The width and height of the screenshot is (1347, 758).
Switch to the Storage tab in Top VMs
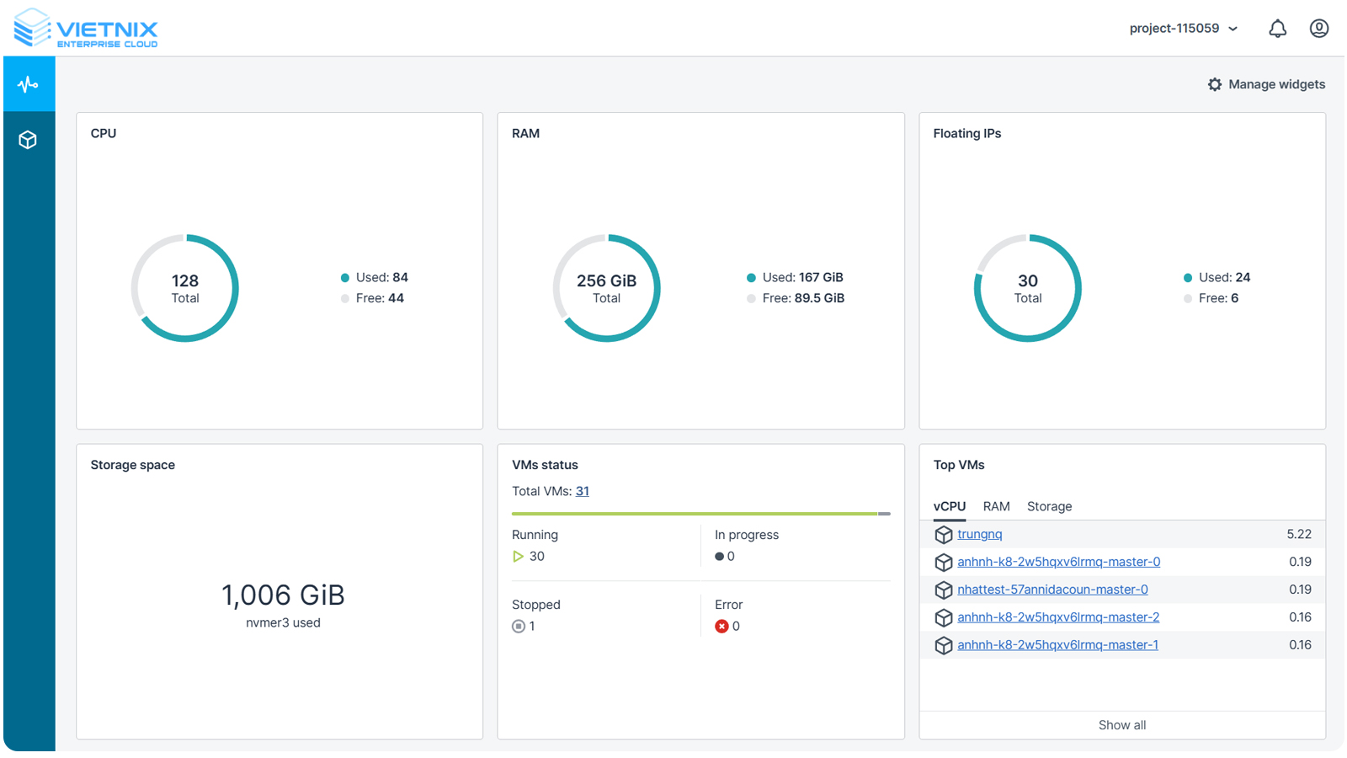1049,506
